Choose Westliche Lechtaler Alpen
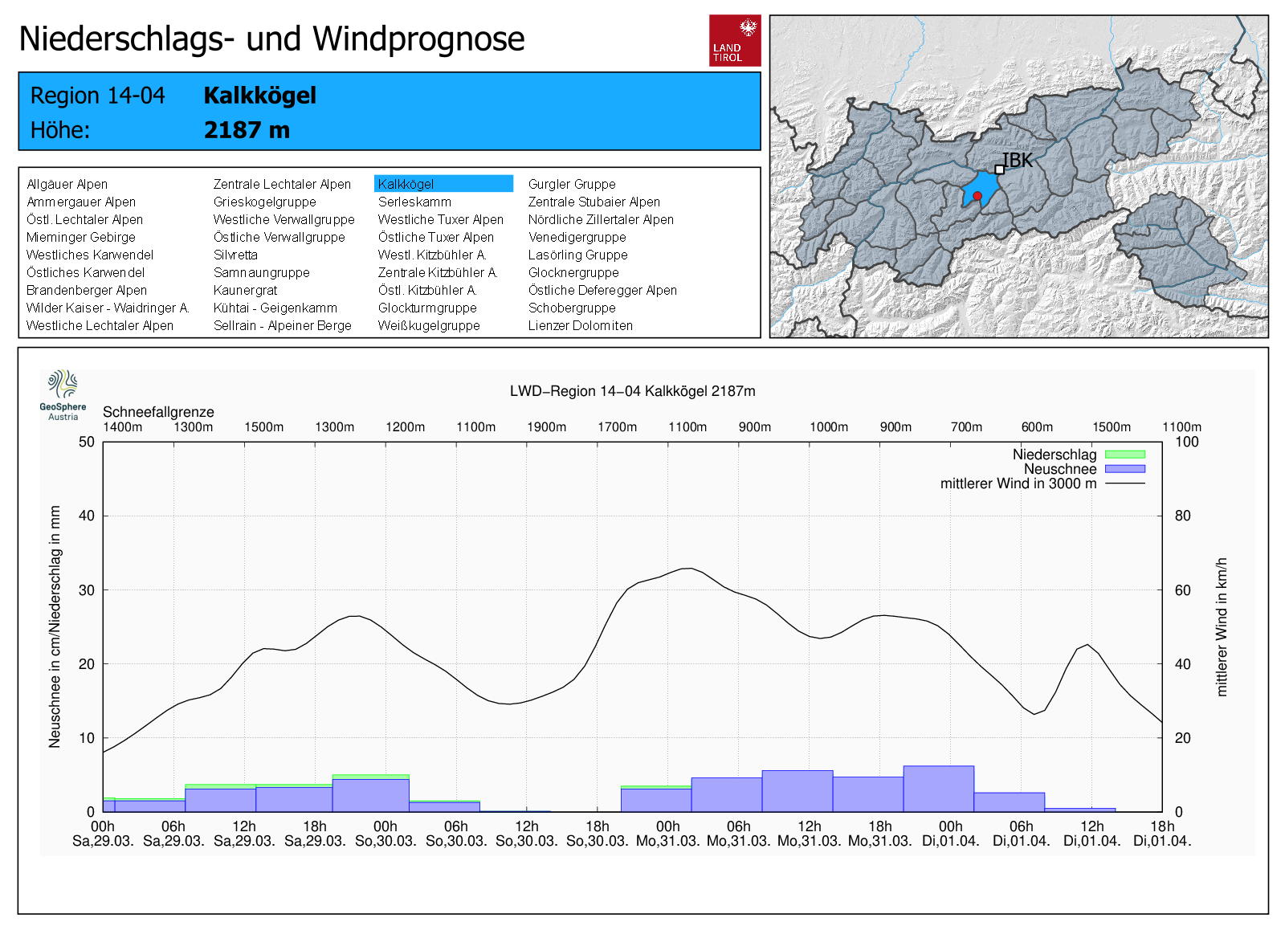The image size is (1285, 926). point(100,325)
